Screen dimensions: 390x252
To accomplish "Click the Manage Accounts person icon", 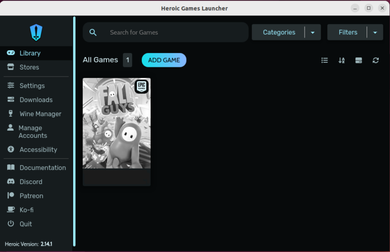I will (10, 128).
